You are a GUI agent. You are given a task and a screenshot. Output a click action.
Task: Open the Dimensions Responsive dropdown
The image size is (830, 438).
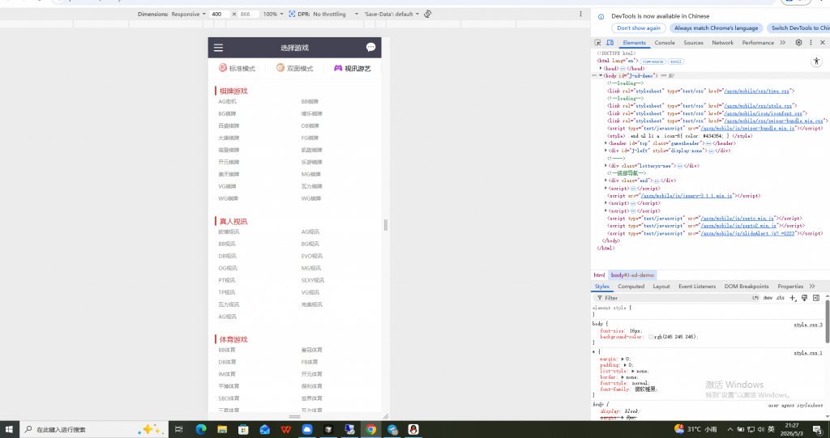[x=188, y=15]
